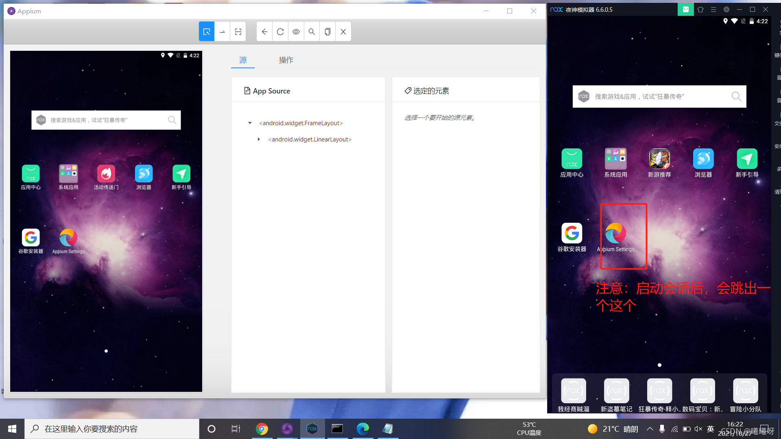
Task: Activate the Select Elements mode icon
Action: pos(207,32)
